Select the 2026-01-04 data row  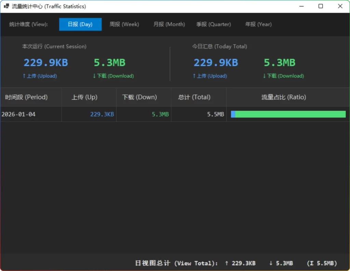[18, 114]
